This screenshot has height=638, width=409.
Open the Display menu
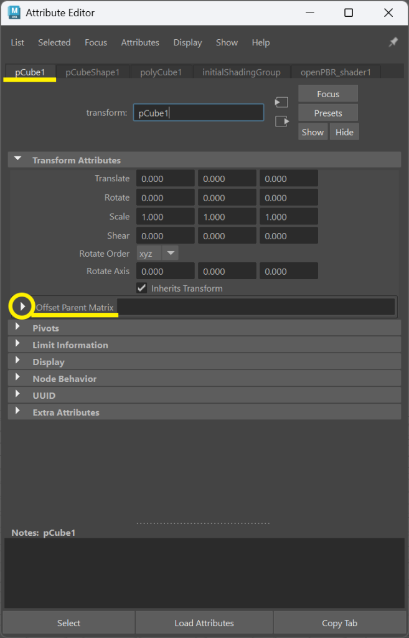(x=187, y=42)
